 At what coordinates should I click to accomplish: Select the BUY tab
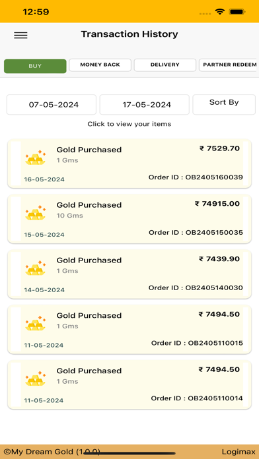click(x=35, y=66)
